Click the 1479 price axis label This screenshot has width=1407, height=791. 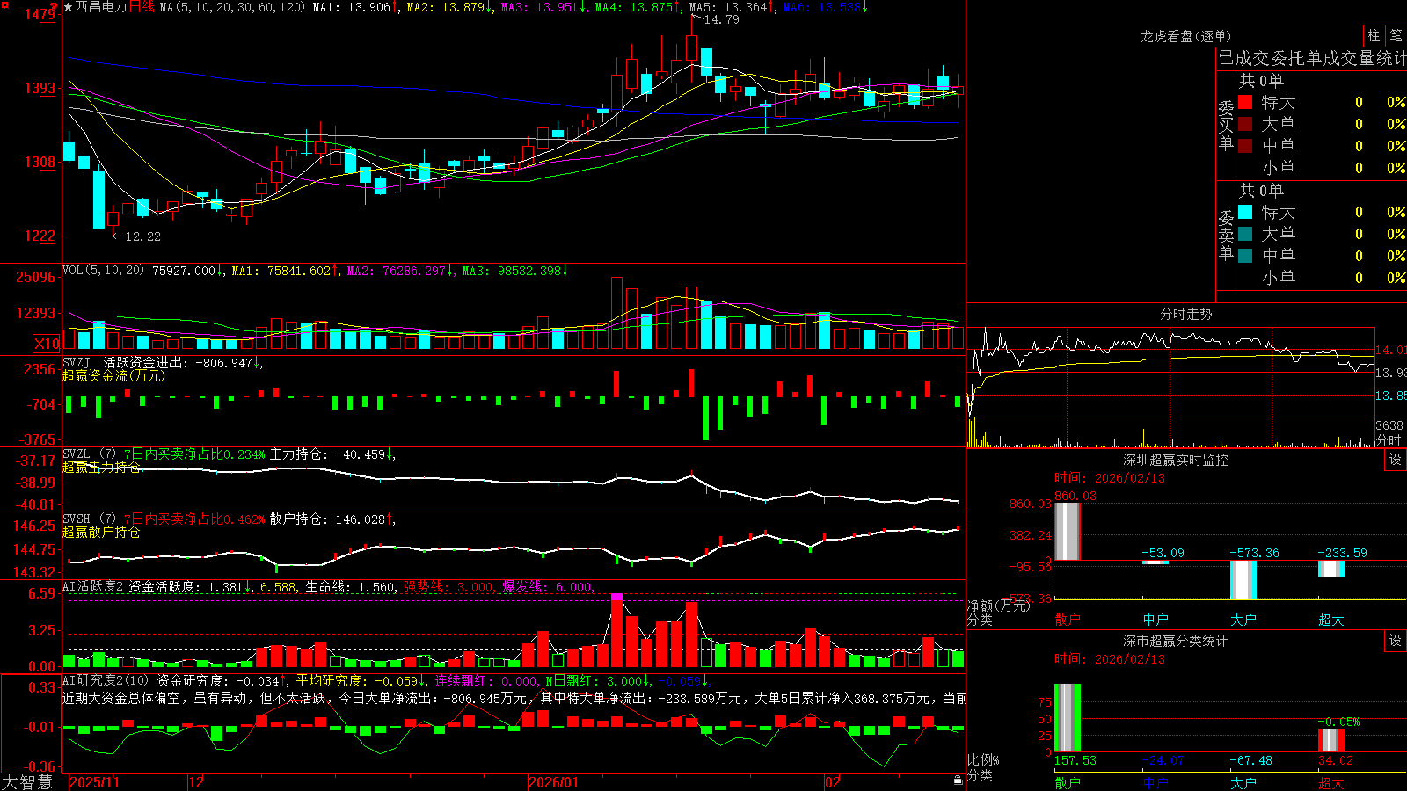[40, 14]
